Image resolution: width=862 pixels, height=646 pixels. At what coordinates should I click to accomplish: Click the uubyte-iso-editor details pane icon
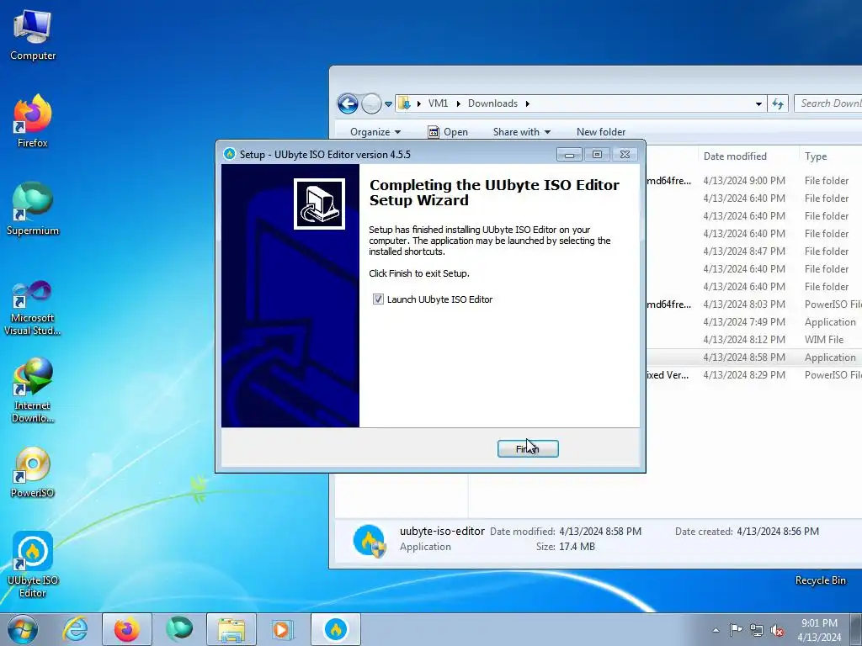(369, 541)
